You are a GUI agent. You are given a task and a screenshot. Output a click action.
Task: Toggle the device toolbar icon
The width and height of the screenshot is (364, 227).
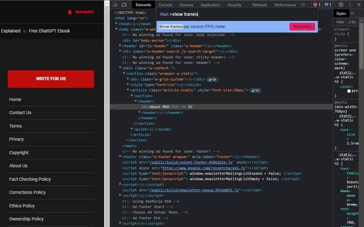[x=124, y=5]
